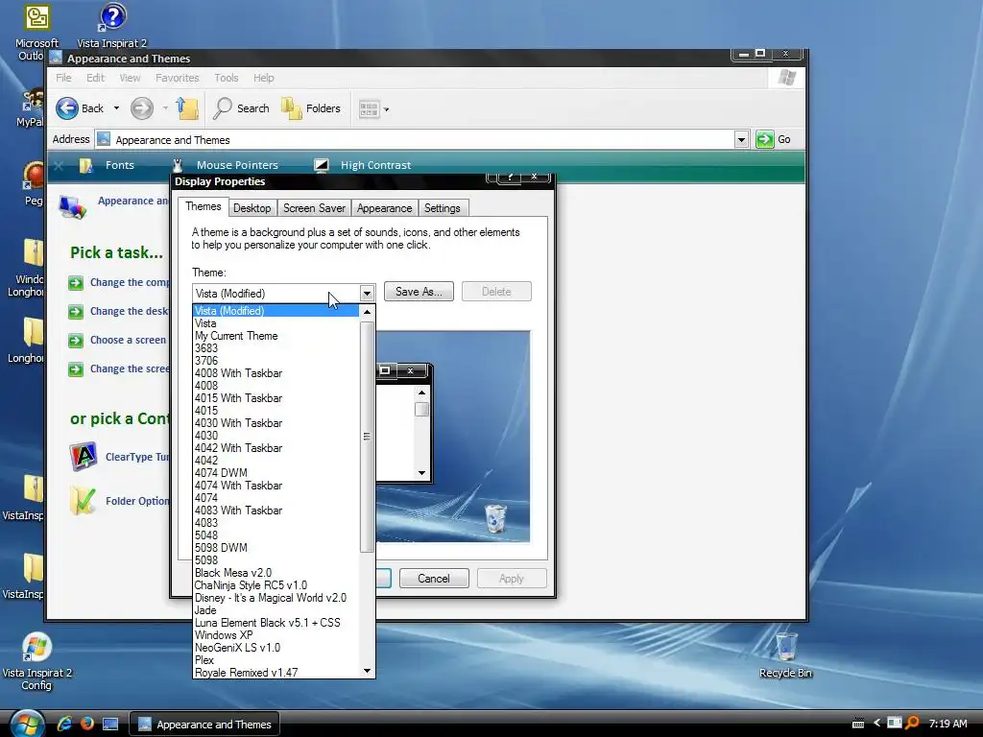983x737 pixels.
Task: Select the 5048 theme
Action: 276,535
